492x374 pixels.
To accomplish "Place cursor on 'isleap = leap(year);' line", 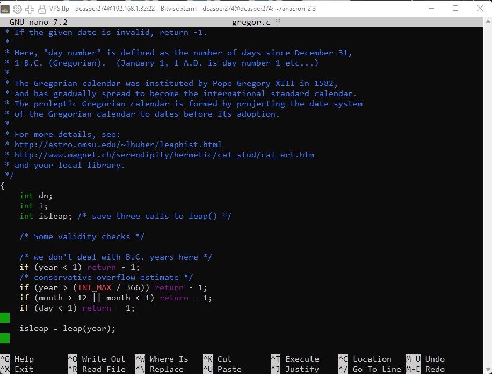I will pos(68,328).
